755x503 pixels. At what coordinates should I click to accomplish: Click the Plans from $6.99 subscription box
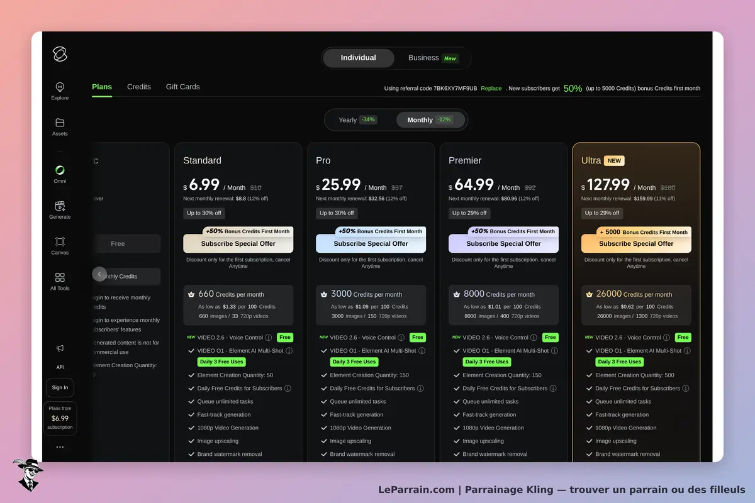60,418
